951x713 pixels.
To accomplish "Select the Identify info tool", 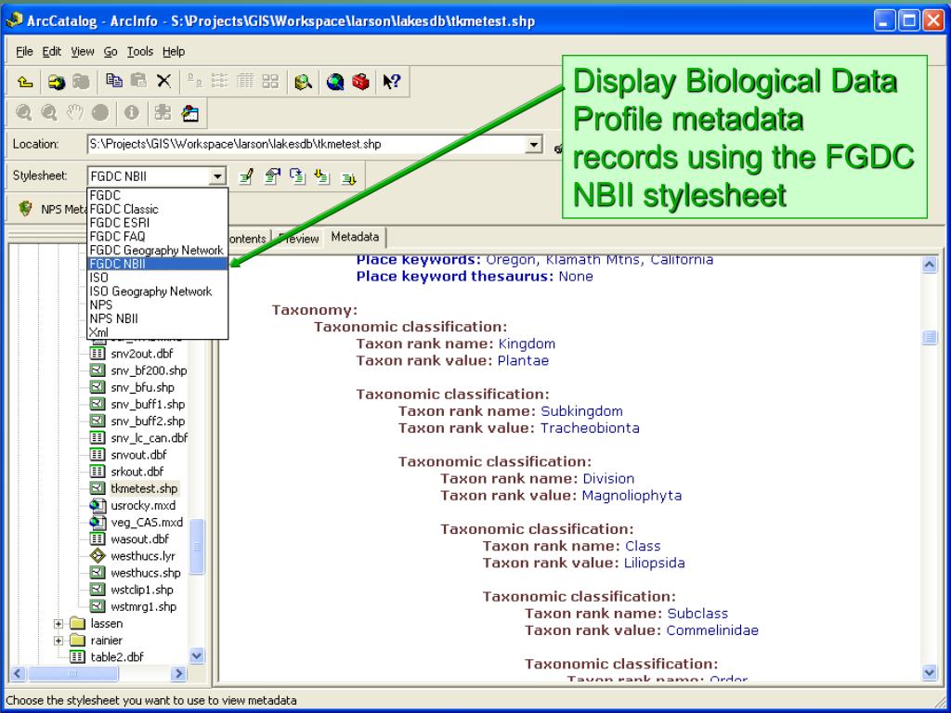I will pyautogui.click(x=132, y=112).
